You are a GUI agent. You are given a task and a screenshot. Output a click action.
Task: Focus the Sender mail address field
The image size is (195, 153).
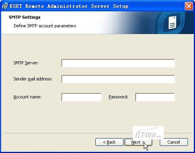point(118,79)
